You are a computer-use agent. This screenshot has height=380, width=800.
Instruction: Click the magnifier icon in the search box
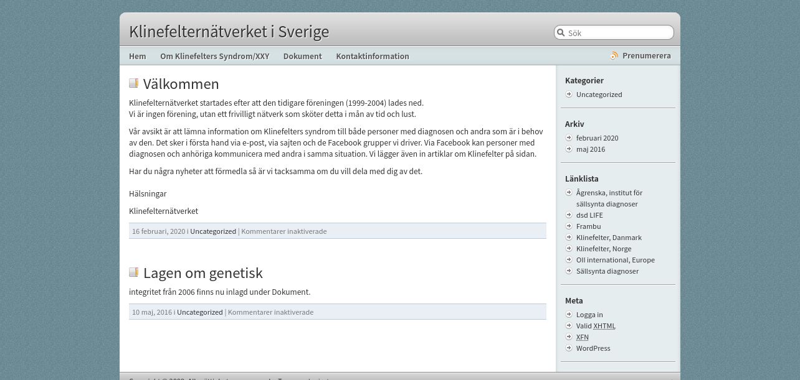click(x=561, y=33)
